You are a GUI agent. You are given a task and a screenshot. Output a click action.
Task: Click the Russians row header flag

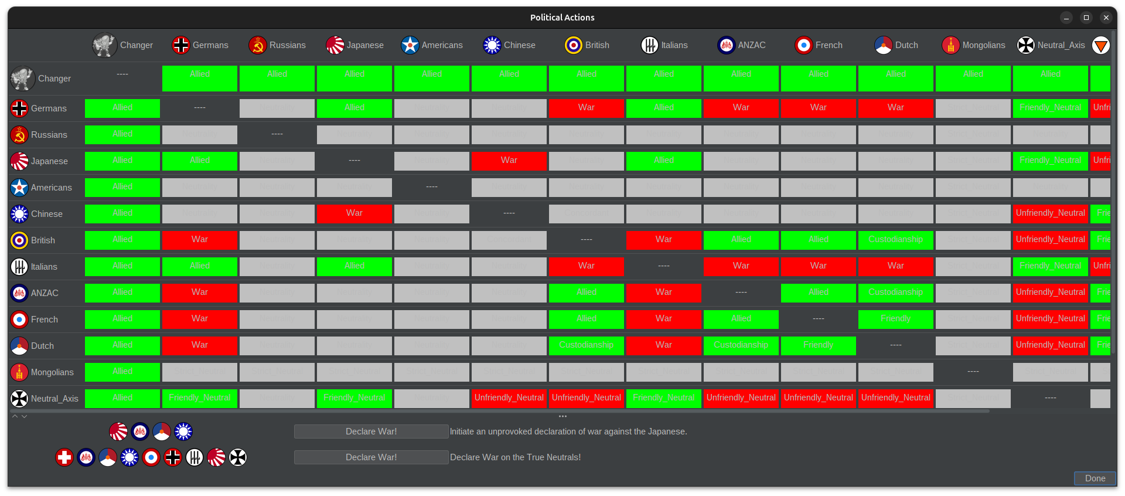(19, 135)
